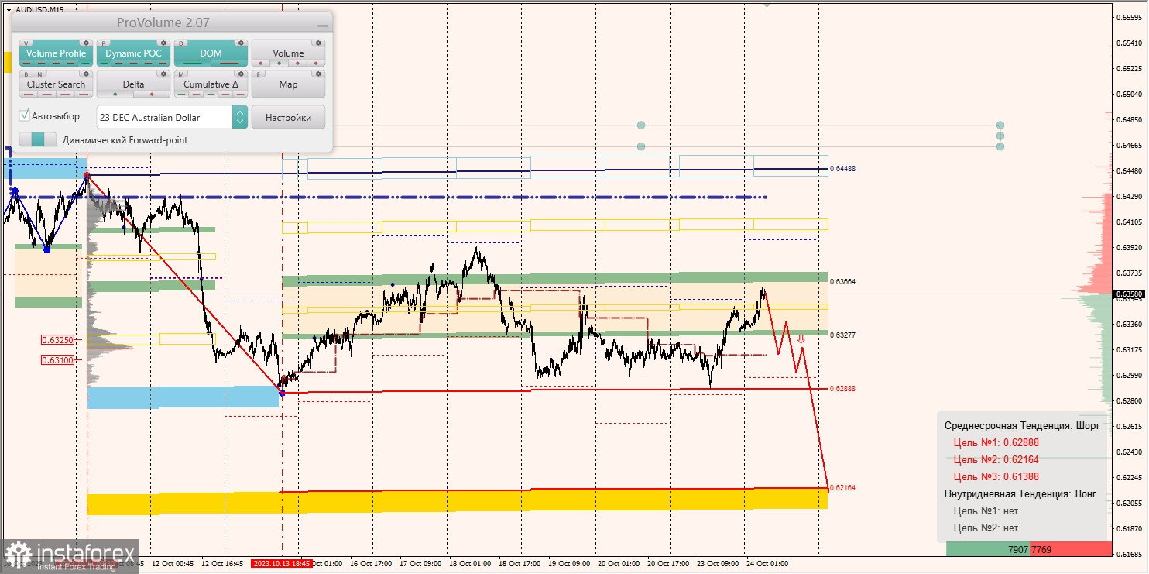Click the instaforex logo icon
This screenshot has height=574, width=1149.
(18, 555)
